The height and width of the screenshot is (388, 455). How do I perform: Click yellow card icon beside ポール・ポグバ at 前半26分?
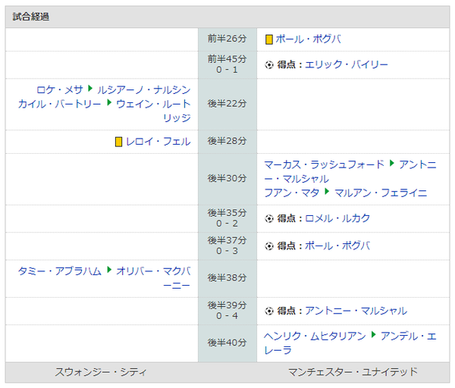tap(269, 39)
